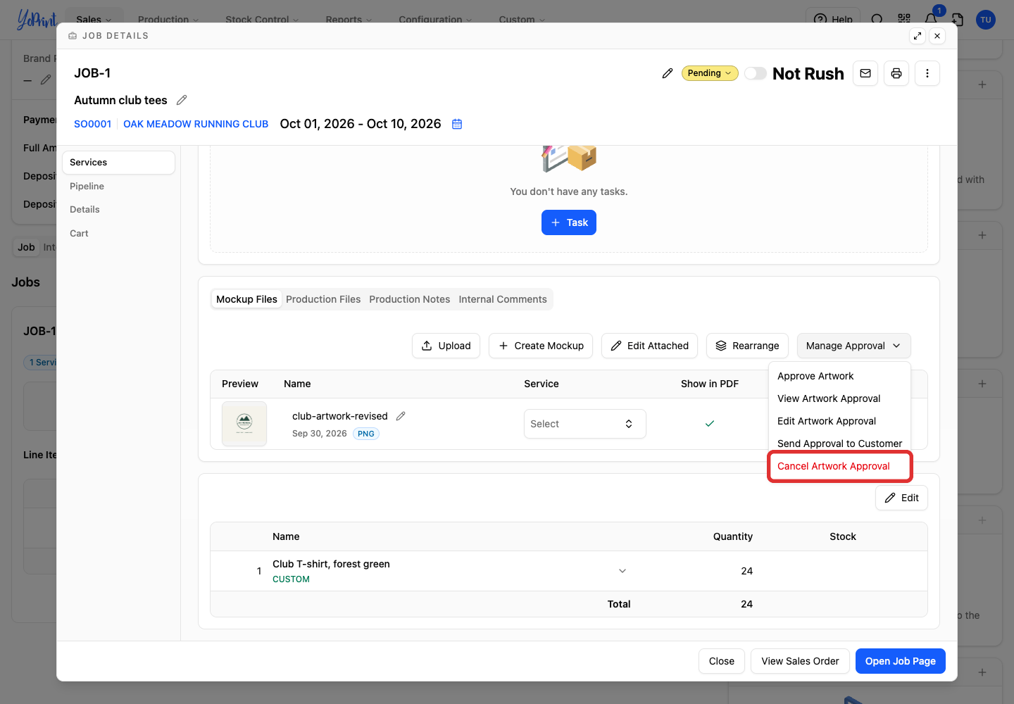Open the Service select combo box
1014x704 pixels.
pyautogui.click(x=584, y=424)
